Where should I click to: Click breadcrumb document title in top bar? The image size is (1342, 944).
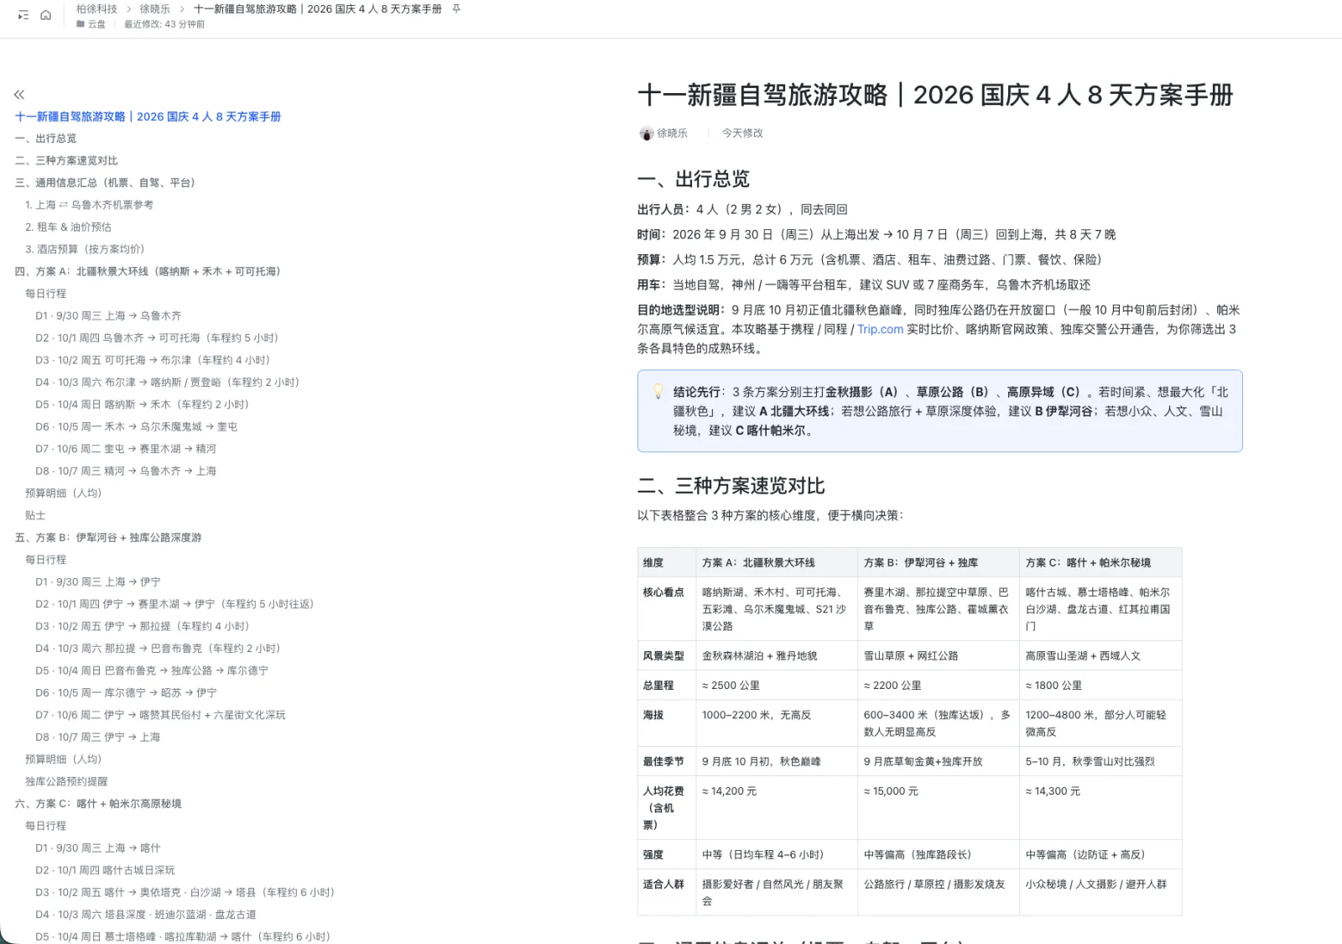(x=318, y=9)
